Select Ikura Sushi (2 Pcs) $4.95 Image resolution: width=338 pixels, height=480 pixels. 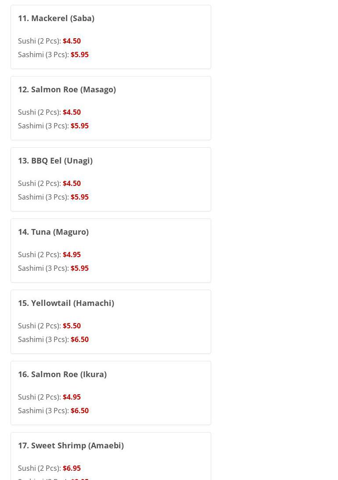click(x=49, y=397)
